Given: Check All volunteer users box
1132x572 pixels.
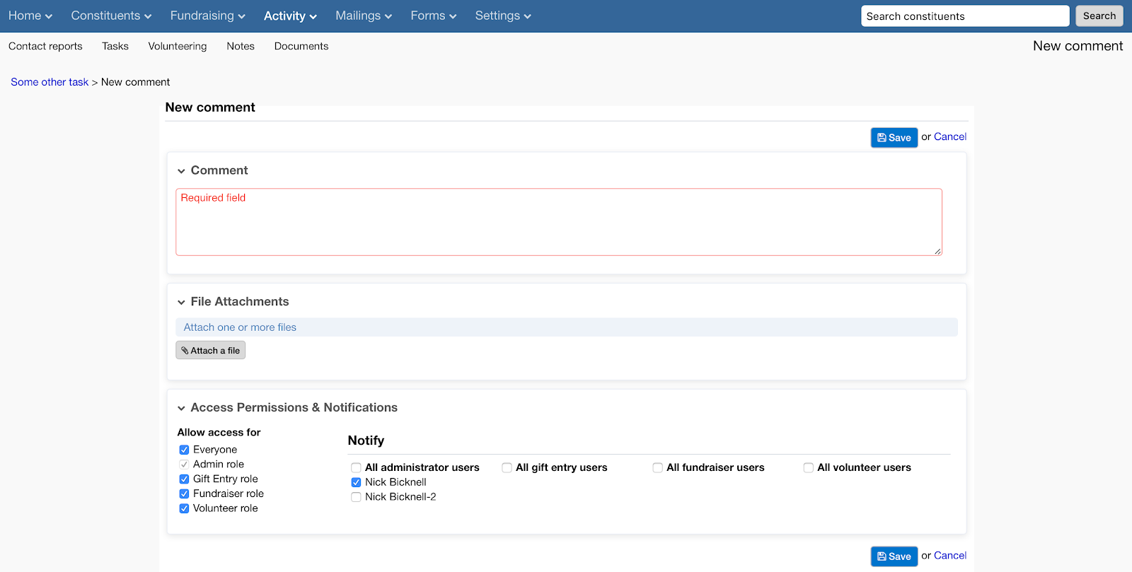Looking at the screenshot, I should pos(808,468).
